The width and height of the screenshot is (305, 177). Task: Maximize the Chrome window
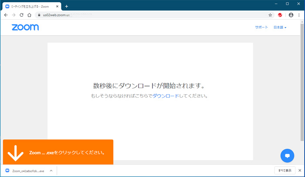[287, 3]
